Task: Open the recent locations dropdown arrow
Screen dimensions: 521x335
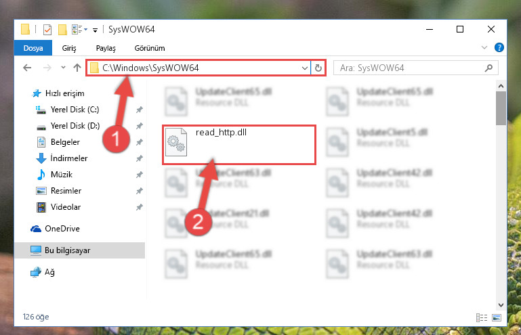Action: [63, 68]
